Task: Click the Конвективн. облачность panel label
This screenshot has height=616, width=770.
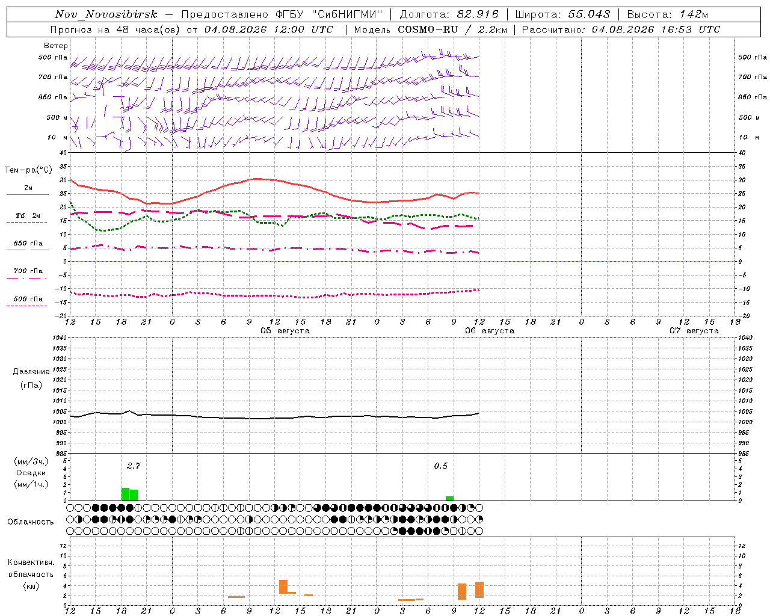Action: (x=31, y=574)
